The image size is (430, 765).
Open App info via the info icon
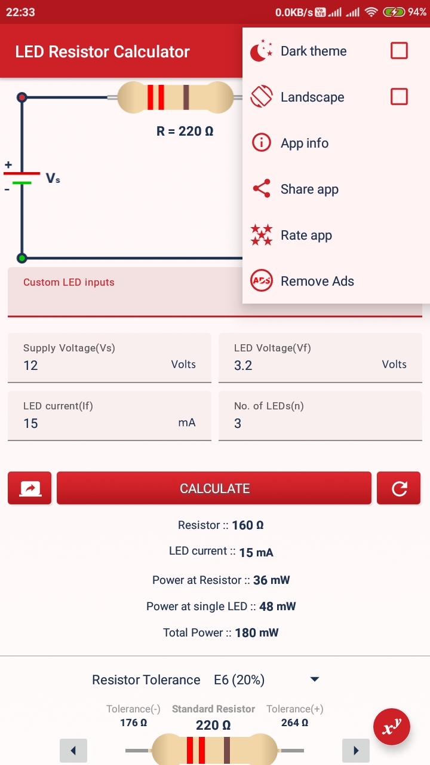(x=262, y=143)
